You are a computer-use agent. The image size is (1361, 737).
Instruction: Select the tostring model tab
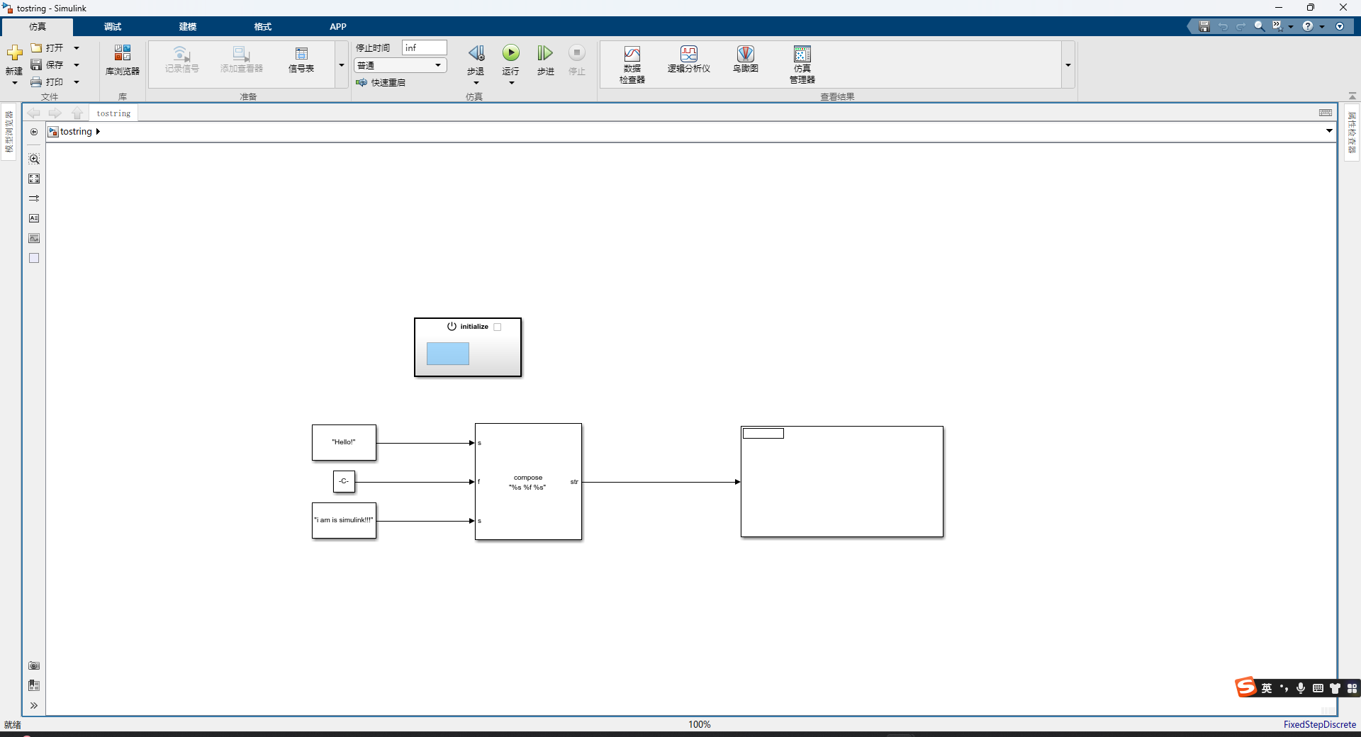click(113, 113)
